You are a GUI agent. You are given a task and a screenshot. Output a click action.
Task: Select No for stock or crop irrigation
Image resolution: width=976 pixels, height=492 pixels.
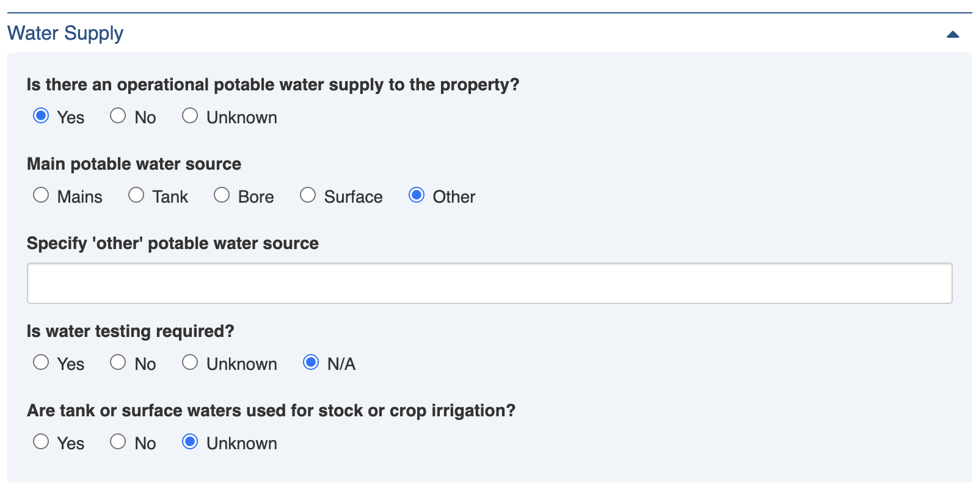click(118, 442)
